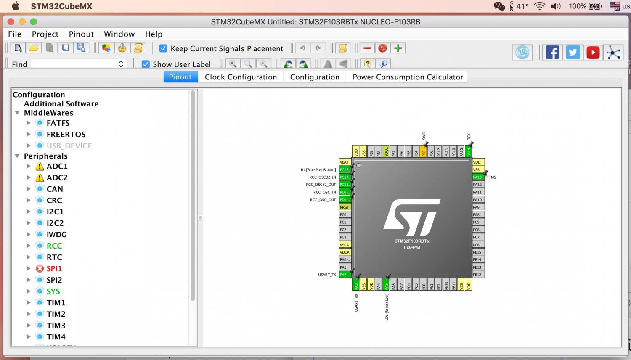This screenshot has width=631, height=360.
Task: Click the volume icon in the menu bar
Action: pos(556,6)
